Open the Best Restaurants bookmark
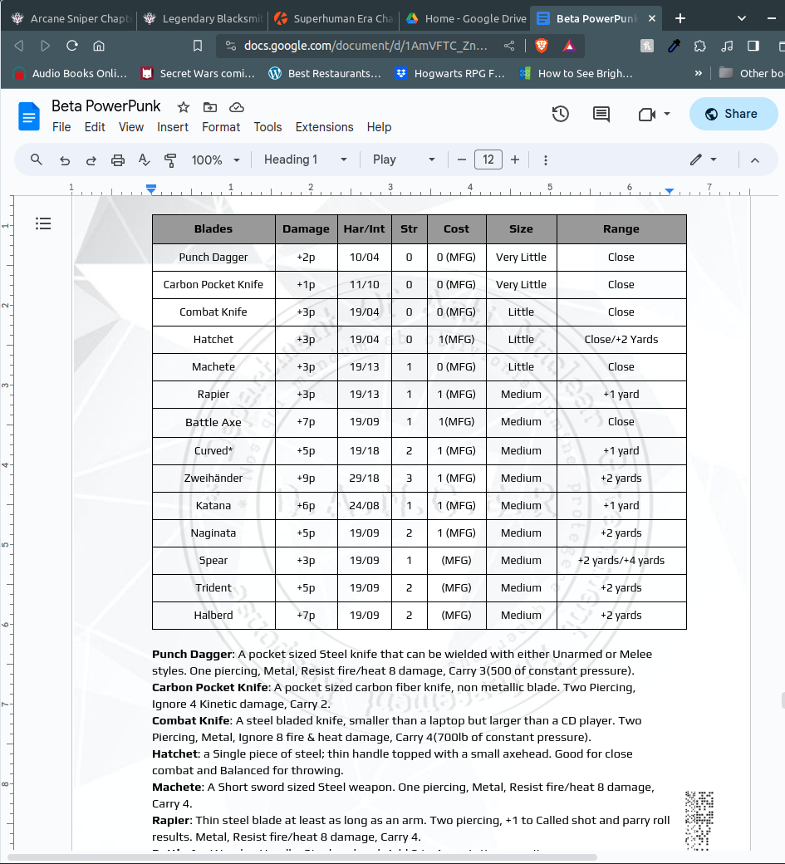This screenshot has height=864, width=785. 326,73
